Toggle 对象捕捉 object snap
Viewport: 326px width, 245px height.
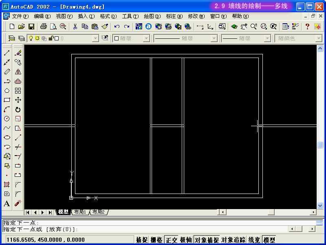point(207,240)
